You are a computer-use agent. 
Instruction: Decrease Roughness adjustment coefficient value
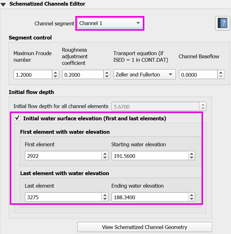(107, 76)
